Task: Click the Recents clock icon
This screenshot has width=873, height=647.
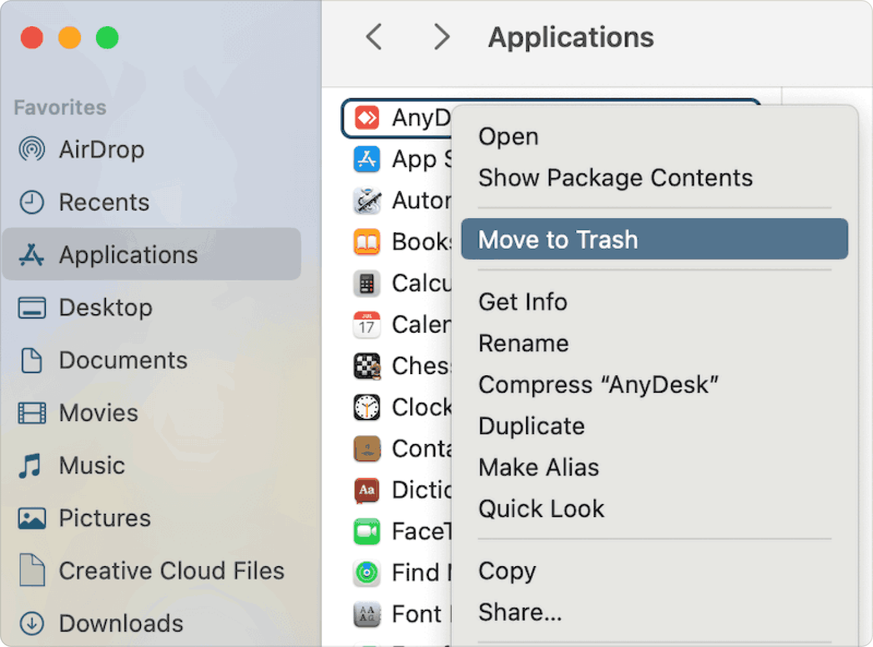Action: pos(31,202)
